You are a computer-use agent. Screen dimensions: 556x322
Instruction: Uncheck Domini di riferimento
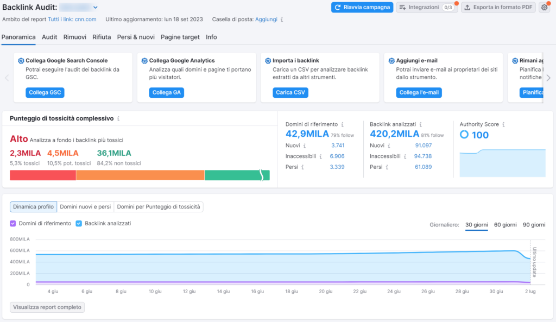(x=13, y=223)
